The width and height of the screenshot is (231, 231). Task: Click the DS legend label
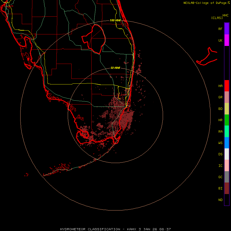pyautogui.click(x=220, y=154)
